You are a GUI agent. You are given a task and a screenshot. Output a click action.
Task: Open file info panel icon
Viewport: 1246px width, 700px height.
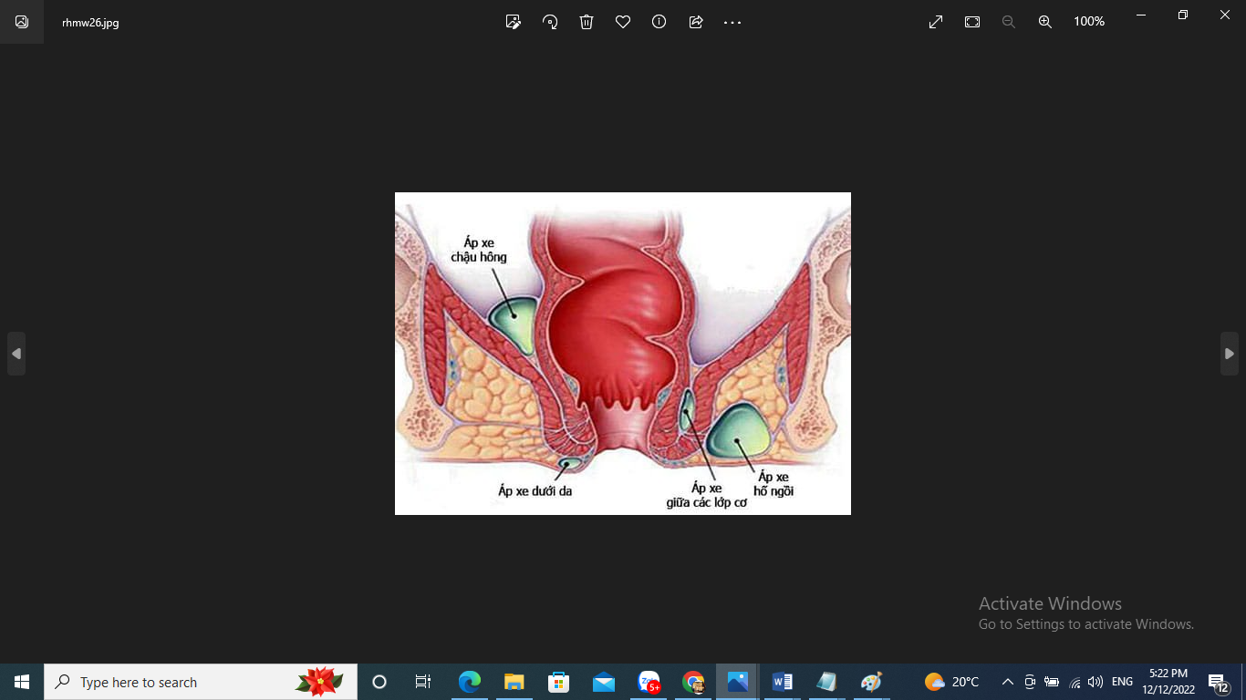point(659,22)
